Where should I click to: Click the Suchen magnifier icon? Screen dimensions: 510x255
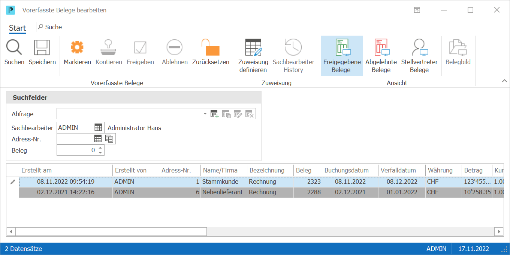[x=14, y=48]
